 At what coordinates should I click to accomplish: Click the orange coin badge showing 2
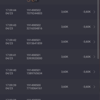[35, 1]
